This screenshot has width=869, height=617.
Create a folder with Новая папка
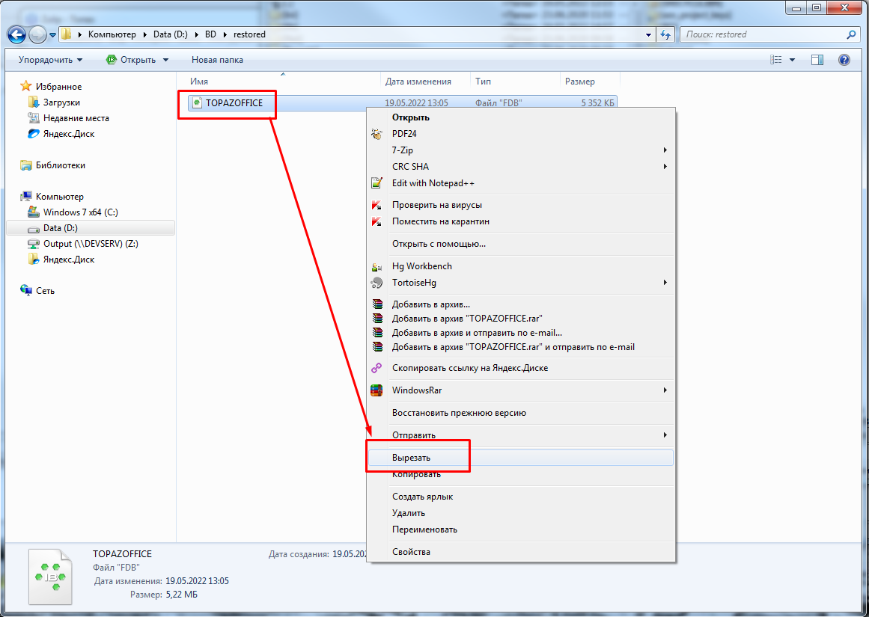pyautogui.click(x=217, y=60)
